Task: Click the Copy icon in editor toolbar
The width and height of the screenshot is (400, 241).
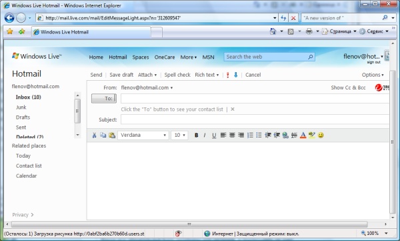Action: 103,135
